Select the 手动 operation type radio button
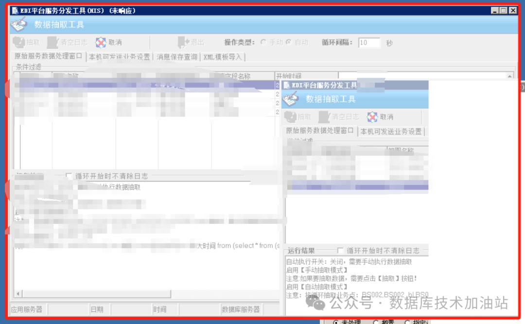 263,42
